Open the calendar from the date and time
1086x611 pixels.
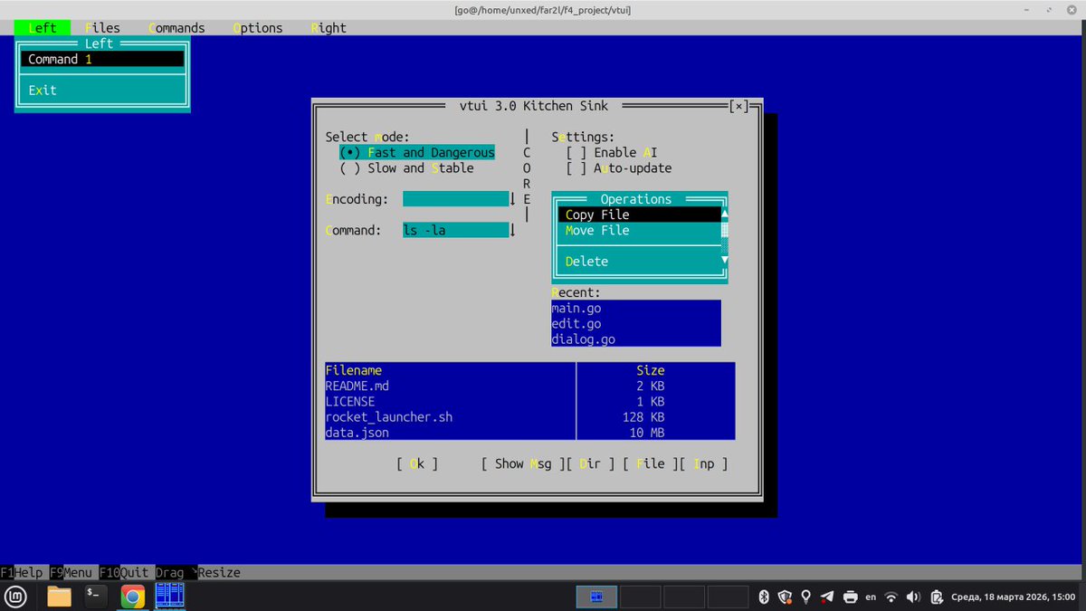(x=1013, y=597)
